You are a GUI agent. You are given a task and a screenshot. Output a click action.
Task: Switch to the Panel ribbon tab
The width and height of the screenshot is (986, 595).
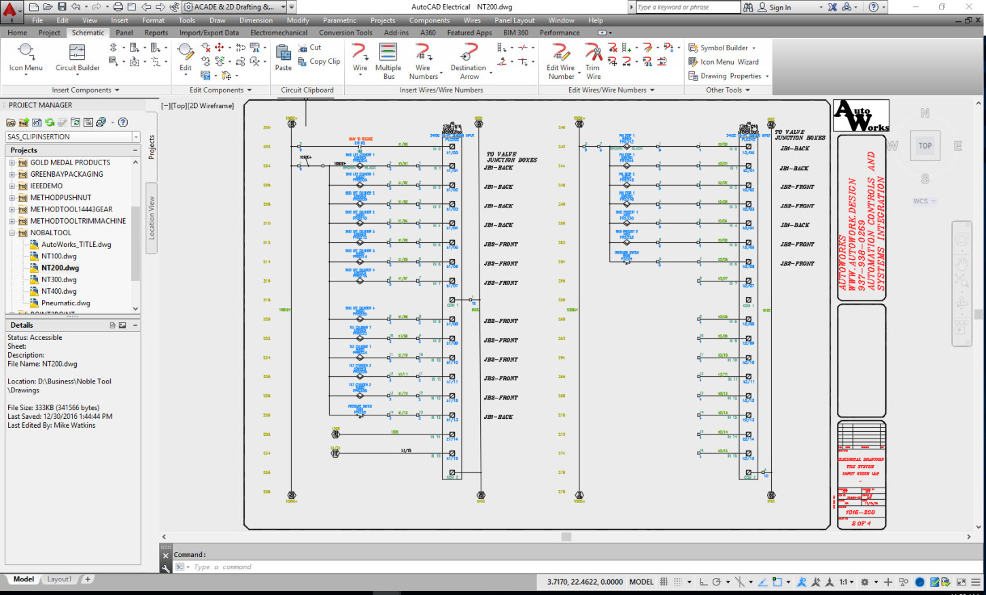pyautogui.click(x=124, y=32)
